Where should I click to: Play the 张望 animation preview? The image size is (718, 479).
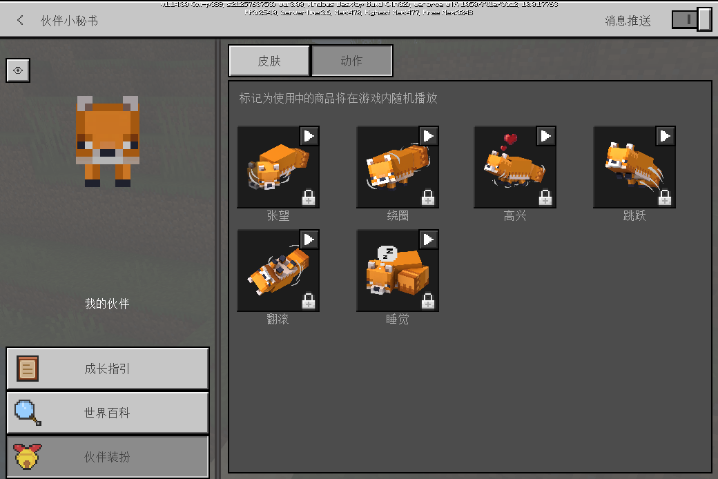click(309, 136)
